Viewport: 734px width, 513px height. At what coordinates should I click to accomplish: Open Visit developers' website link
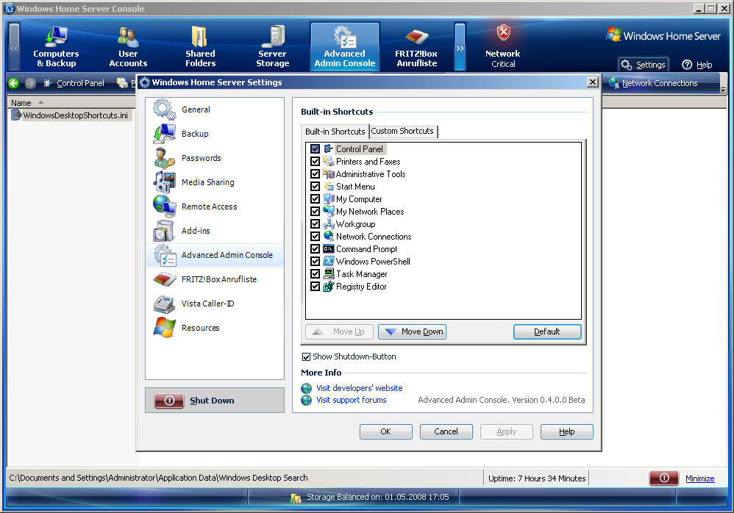click(359, 388)
